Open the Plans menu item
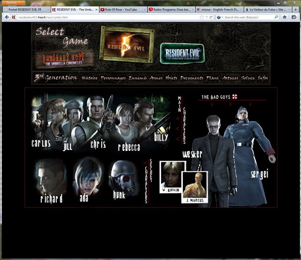The image size is (301, 260). tap(212, 78)
